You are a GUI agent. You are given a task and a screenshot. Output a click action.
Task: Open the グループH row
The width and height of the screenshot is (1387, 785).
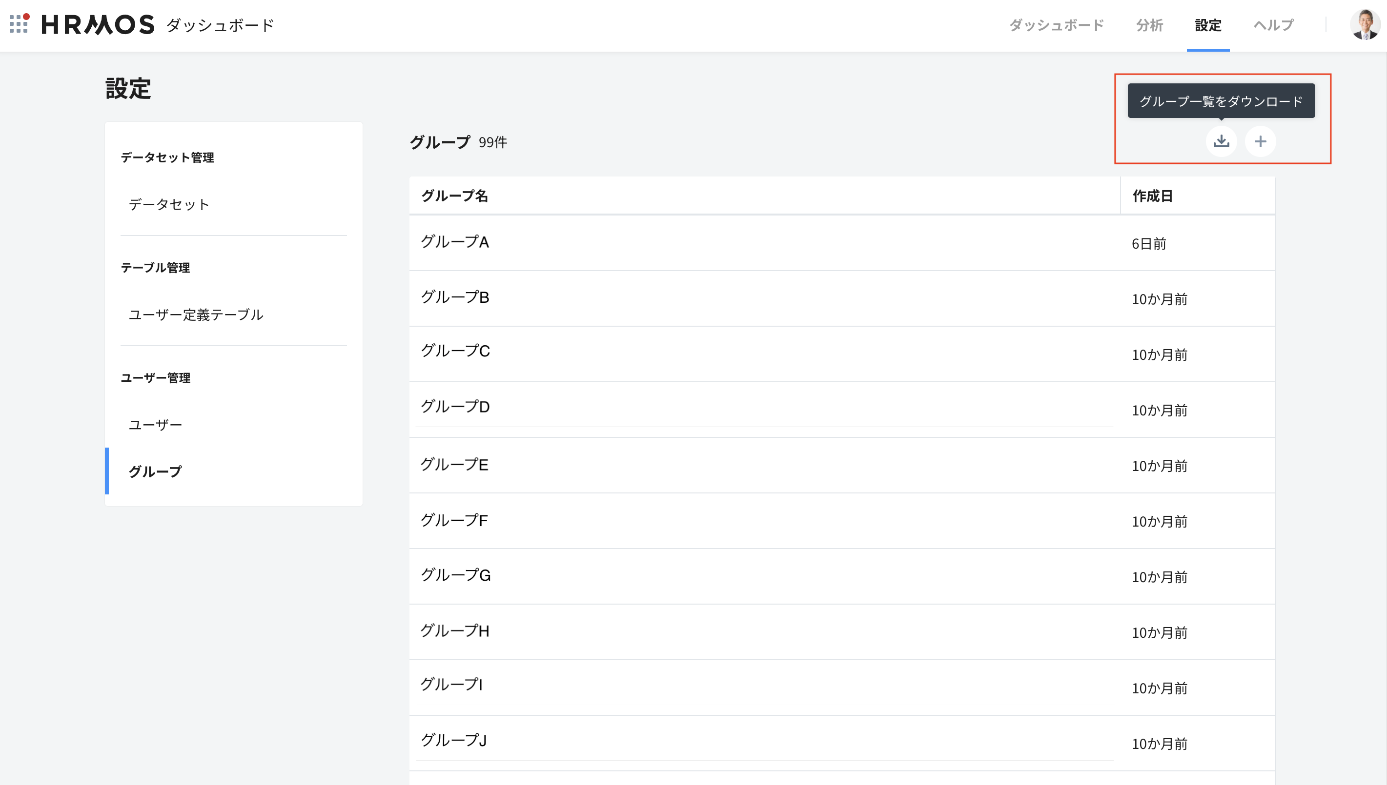click(x=841, y=632)
